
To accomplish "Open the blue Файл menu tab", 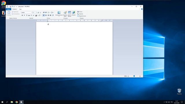I will coord(8,9).
